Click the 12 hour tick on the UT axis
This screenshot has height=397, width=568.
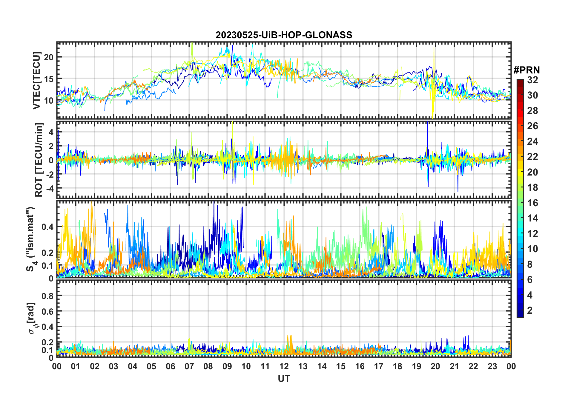pos(284,367)
